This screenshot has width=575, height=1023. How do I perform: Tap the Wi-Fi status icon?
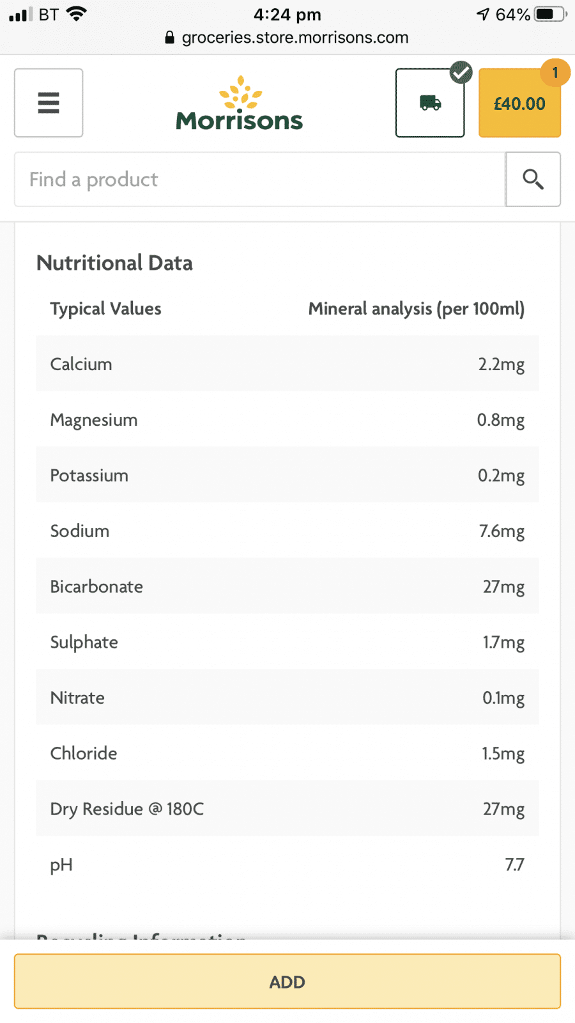tap(77, 14)
